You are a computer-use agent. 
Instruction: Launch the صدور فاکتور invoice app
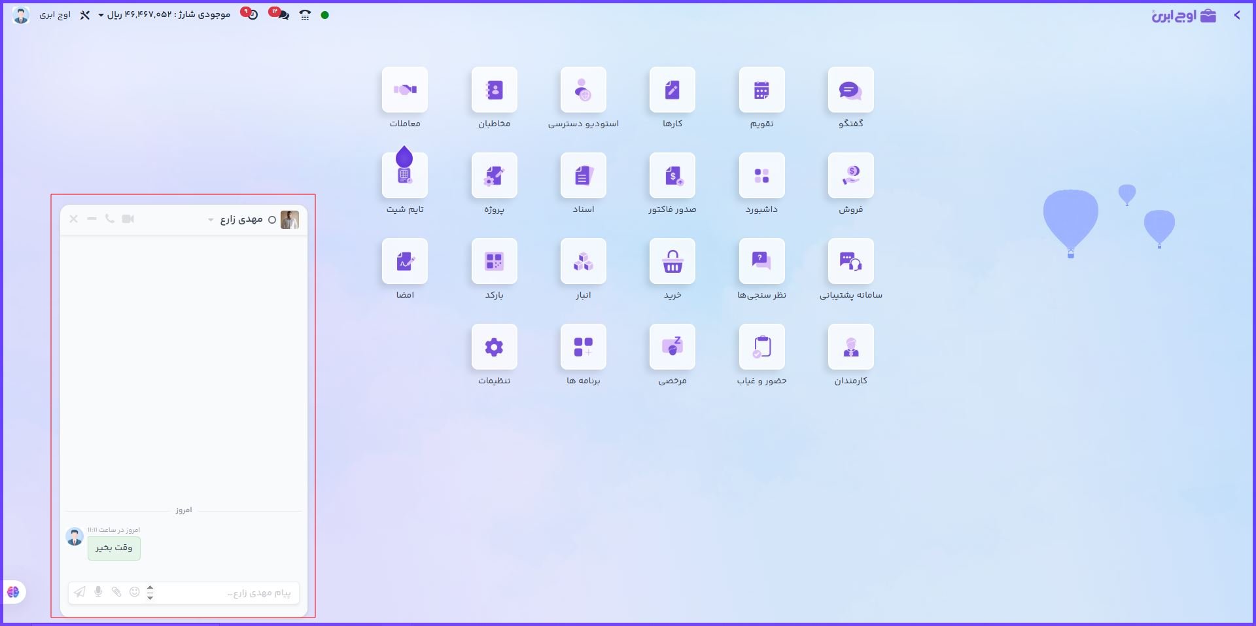[x=672, y=176]
